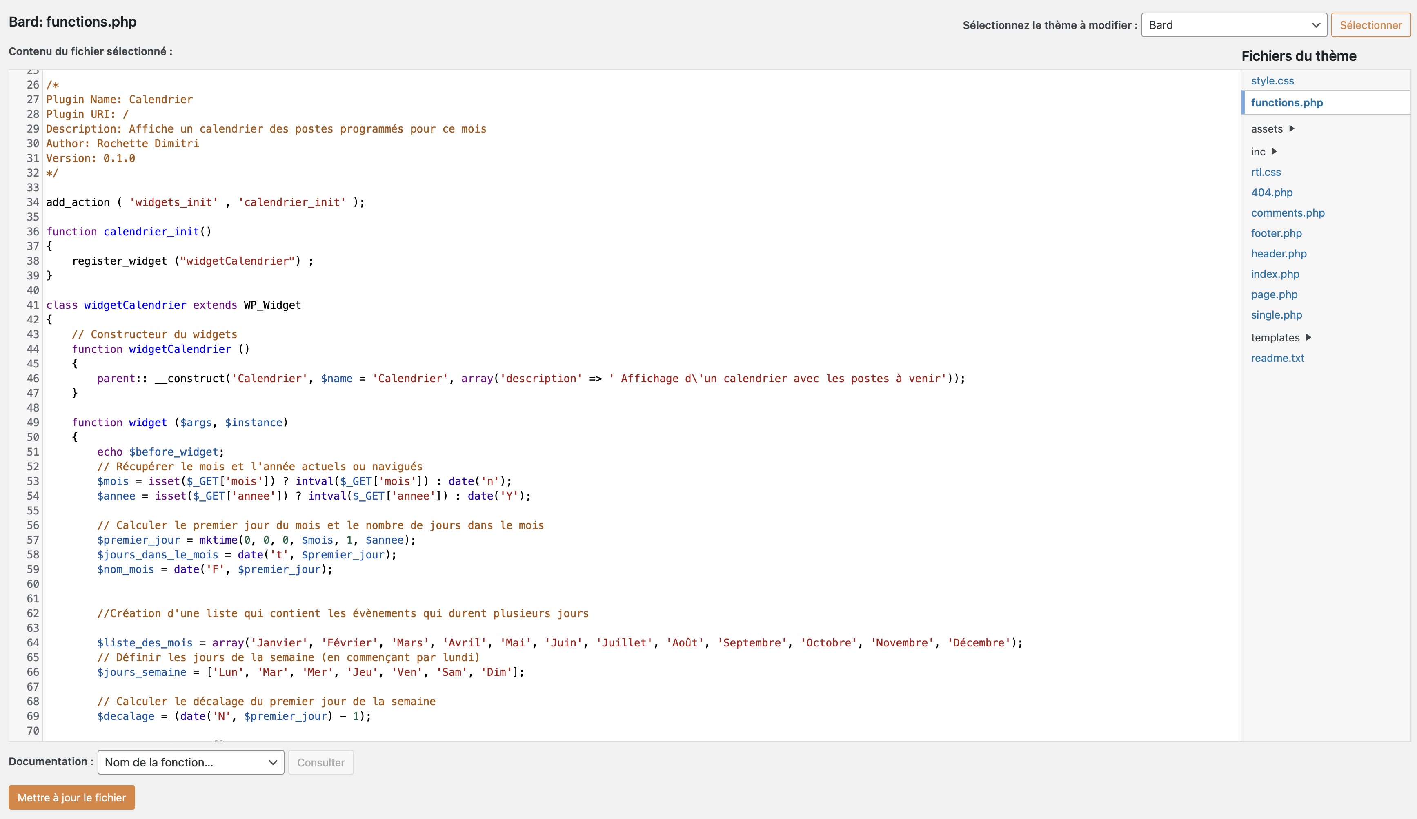1417x819 pixels.
Task: Open the page.php template
Action: [x=1274, y=294]
